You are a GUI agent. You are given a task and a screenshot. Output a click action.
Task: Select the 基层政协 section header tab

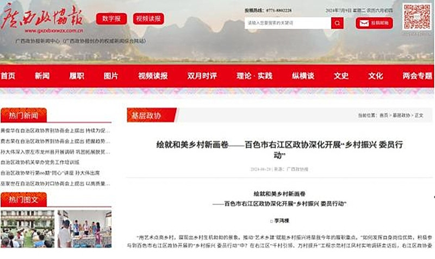152,115
